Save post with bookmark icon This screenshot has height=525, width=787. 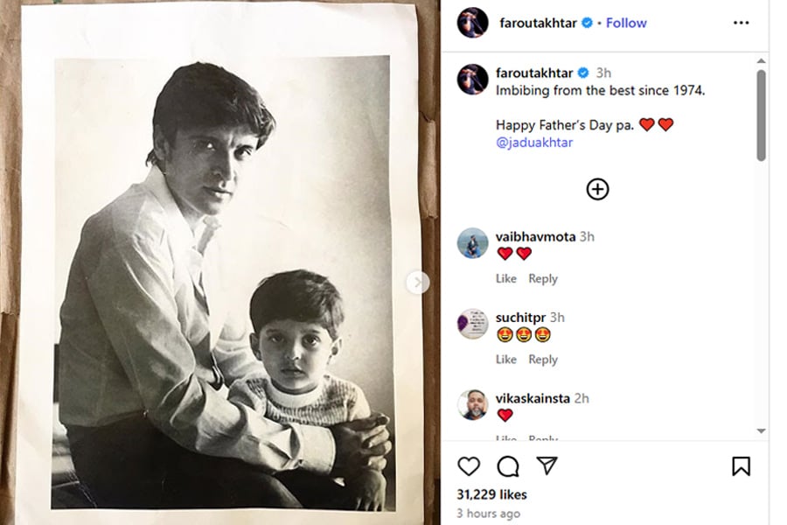741,466
